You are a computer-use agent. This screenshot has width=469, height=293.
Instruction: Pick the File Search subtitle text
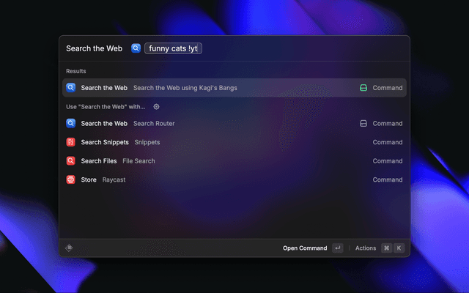[x=139, y=161]
